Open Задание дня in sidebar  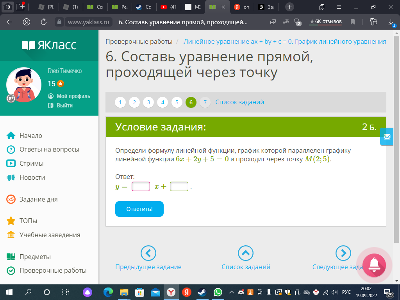[32, 199]
